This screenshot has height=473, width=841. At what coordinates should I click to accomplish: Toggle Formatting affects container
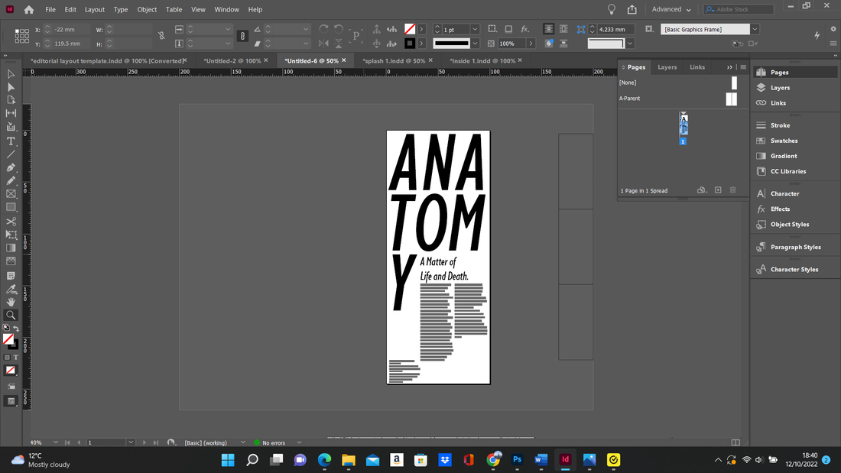pos(7,357)
